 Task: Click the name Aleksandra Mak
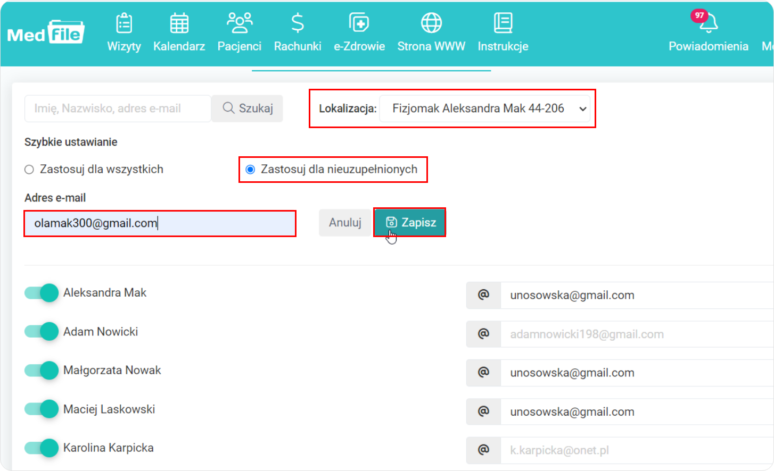[x=105, y=292]
